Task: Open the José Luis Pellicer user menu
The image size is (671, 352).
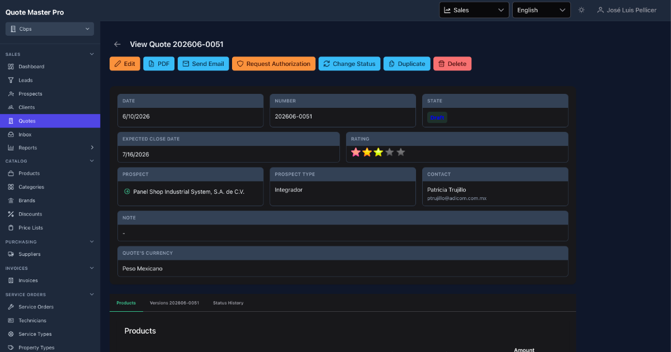Action: pyautogui.click(x=627, y=10)
